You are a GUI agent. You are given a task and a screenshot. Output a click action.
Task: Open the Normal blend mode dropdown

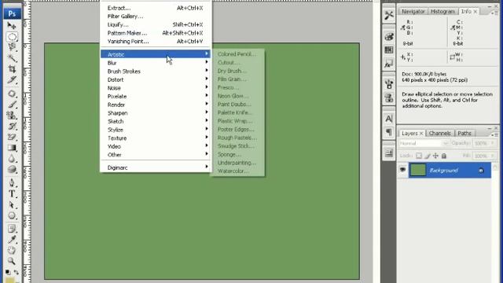tap(424, 143)
